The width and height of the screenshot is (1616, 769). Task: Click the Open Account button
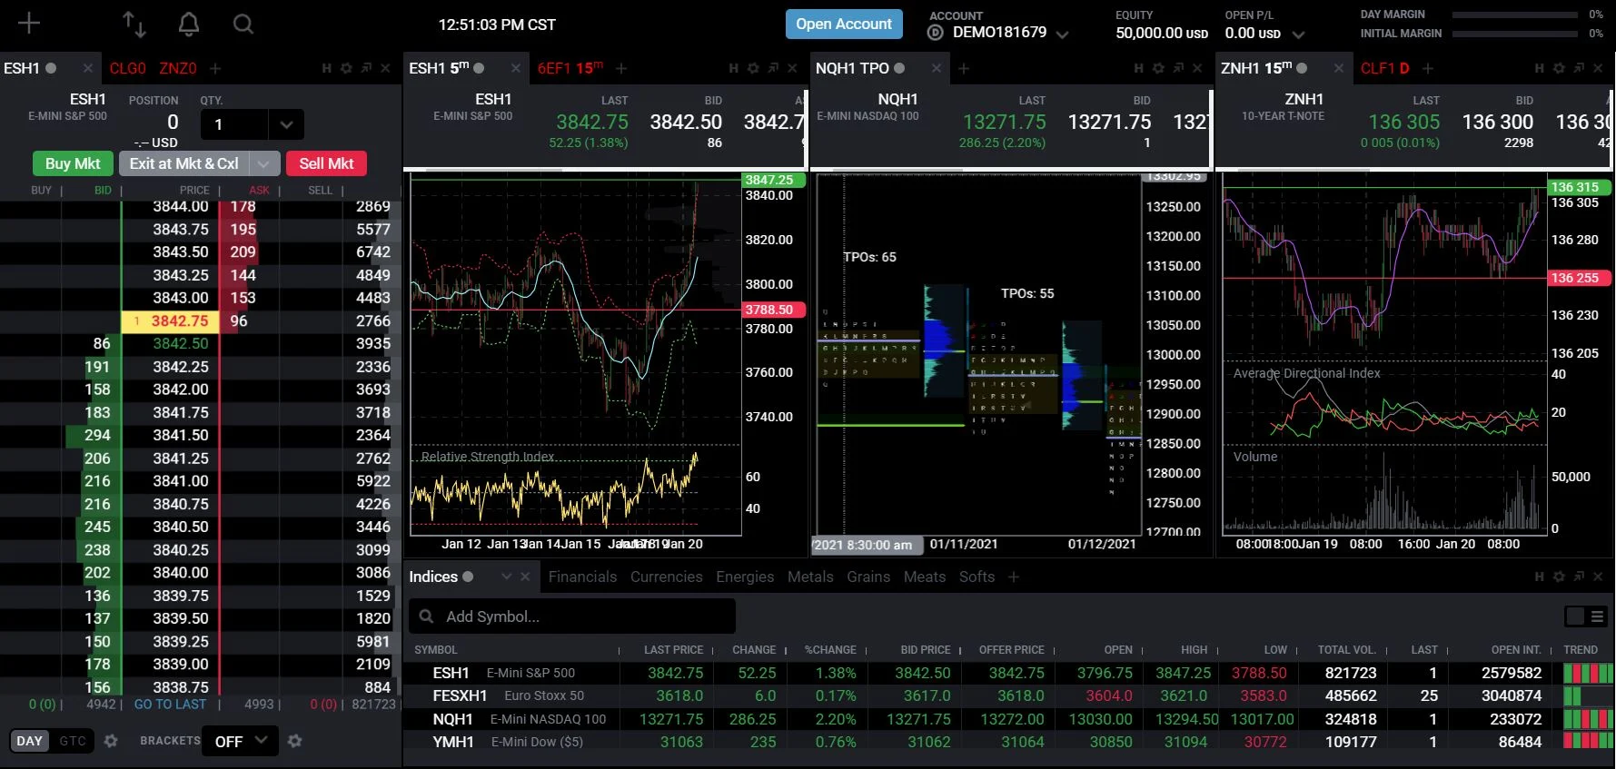(843, 25)
